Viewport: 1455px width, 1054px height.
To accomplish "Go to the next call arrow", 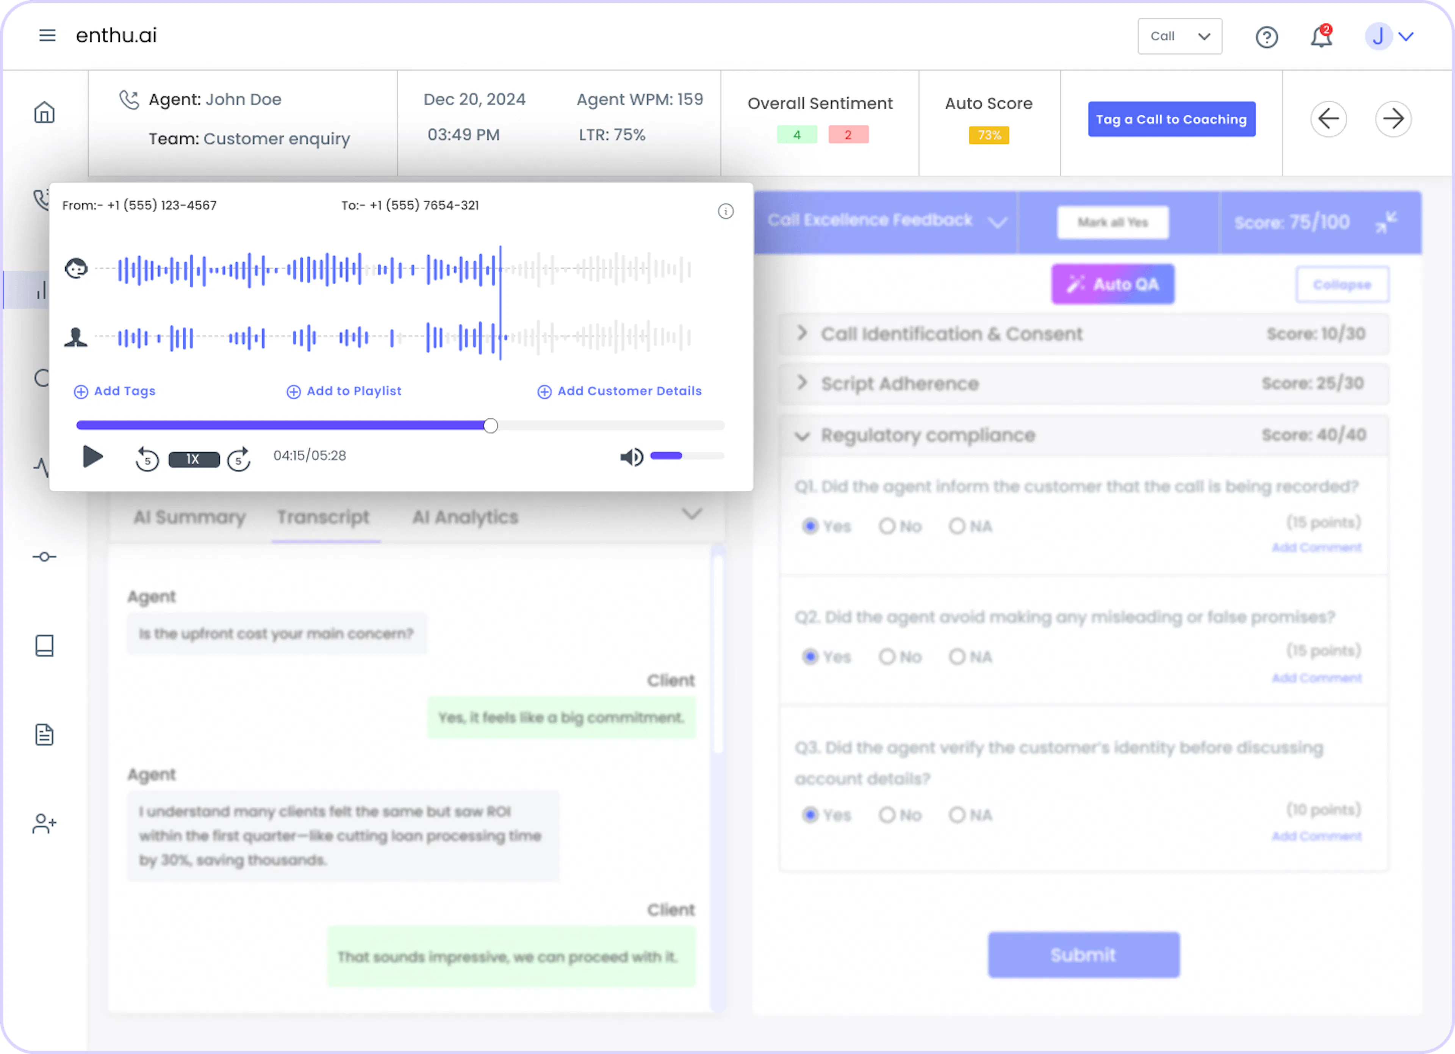I will coord(1393,119).
